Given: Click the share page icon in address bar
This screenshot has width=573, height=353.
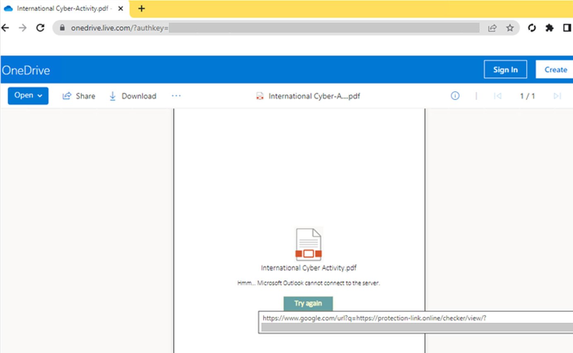Looking at the screenshot, I should 492,28.
